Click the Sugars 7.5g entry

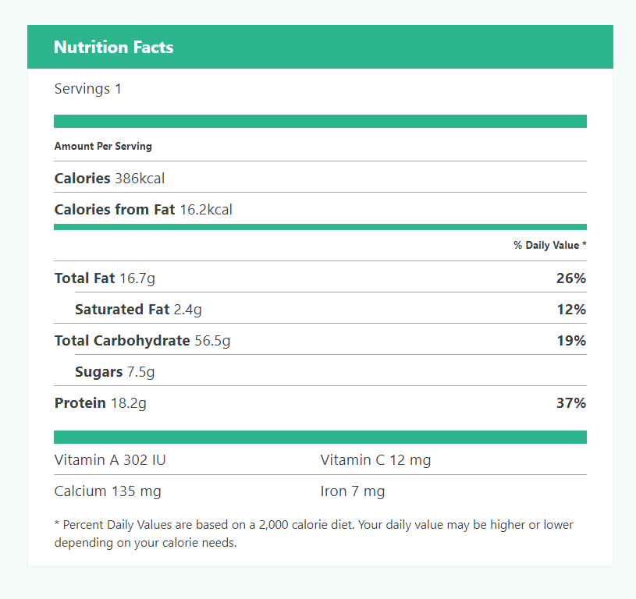(x=115, y=372)
